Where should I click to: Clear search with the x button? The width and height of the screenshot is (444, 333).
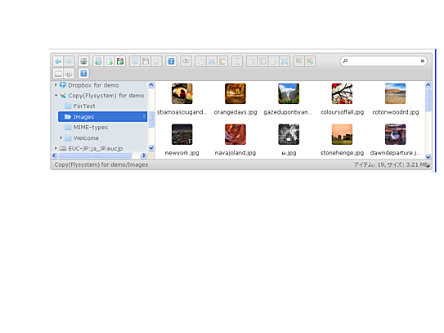[422, 61]
